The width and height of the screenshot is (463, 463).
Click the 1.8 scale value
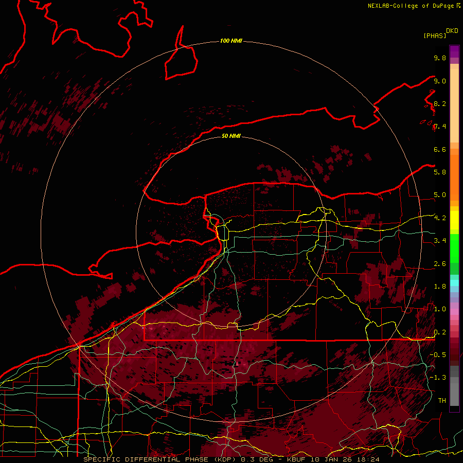click(440, 287)
